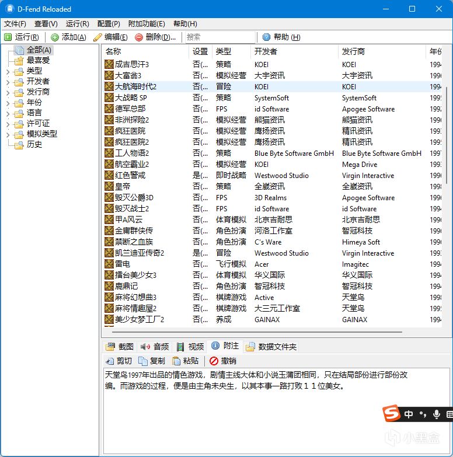The height and width of the screenshot is (457, 453).
Task: Click inside the notes text area
Action: [276, 410]
